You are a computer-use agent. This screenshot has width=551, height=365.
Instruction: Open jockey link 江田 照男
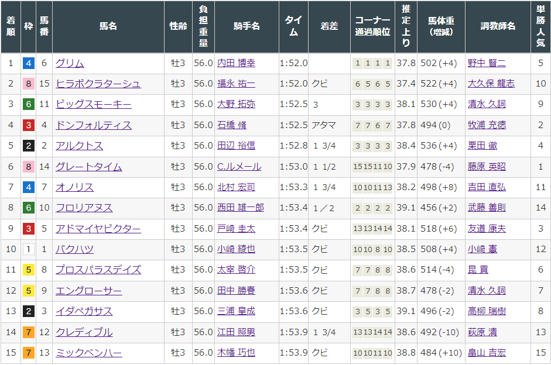236,332
